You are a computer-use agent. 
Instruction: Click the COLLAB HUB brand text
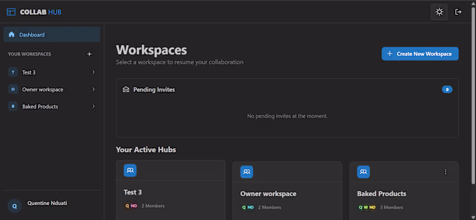[x=40, y=12]
